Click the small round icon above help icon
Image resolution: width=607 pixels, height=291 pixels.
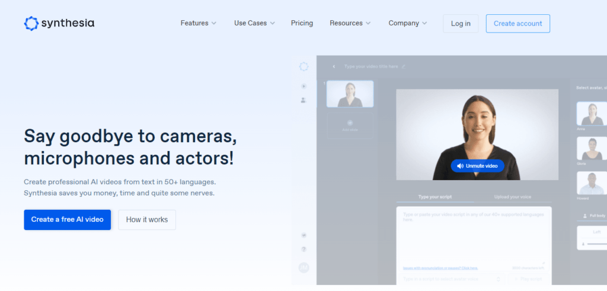[x=304, y=235]
